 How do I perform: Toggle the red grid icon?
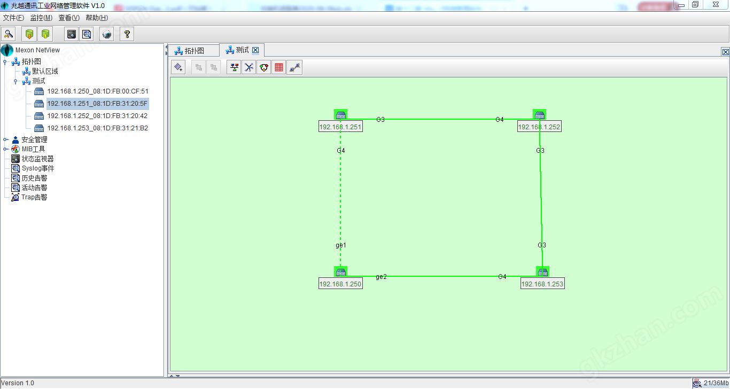[x=279, y=67]
